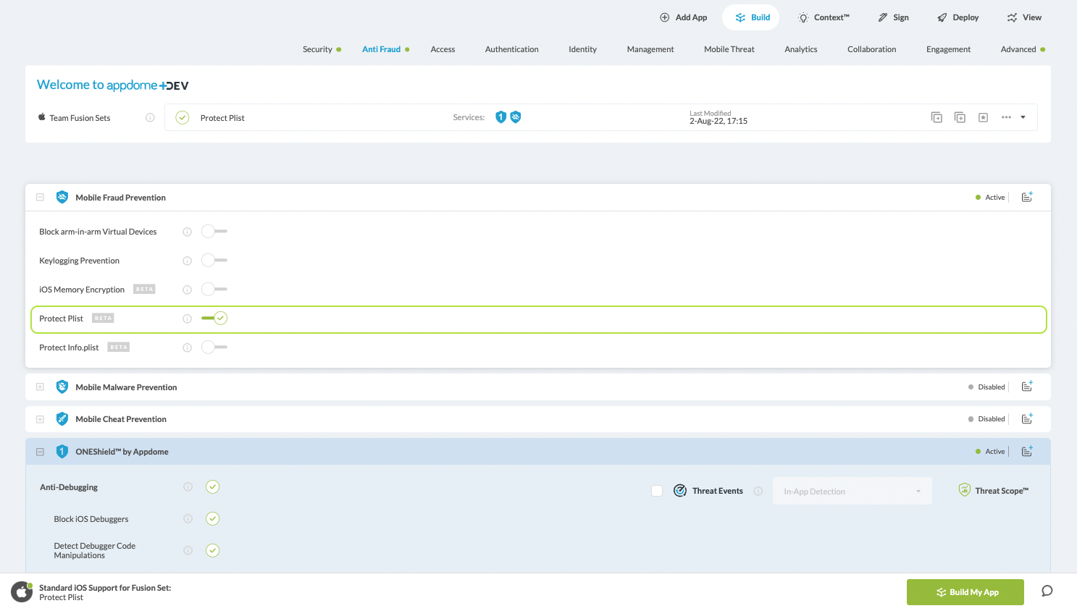Expand the Mobile Malware Prevention section

click(41, 387)
